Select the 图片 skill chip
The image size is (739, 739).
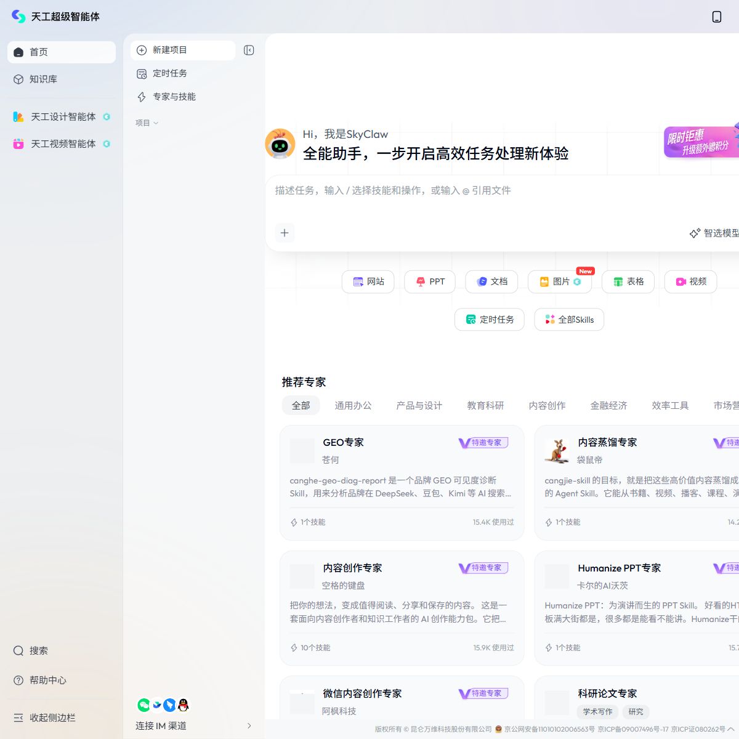tap(560, 281)
